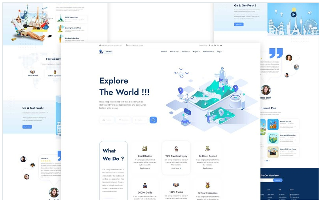This screenshot has height=205, width=321.
Task: Click the blue search button in hero
Action: (x=153, y=120)
